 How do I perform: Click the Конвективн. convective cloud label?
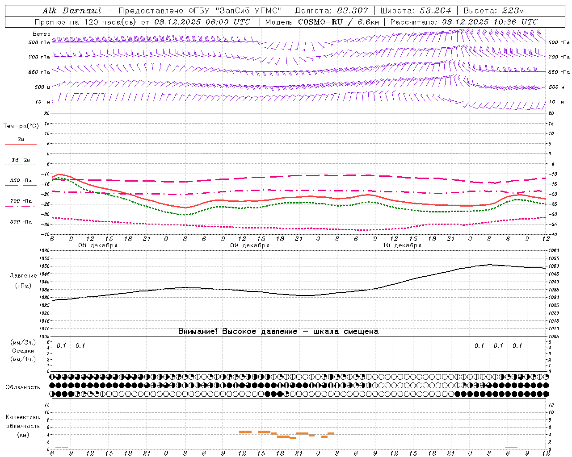pyautogui.click(x=23, y=417)
